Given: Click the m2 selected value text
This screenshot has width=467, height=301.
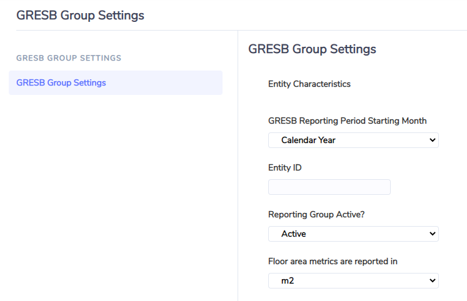Looking at the screenshot, I should pyautogui.click(x=288, y=280).
